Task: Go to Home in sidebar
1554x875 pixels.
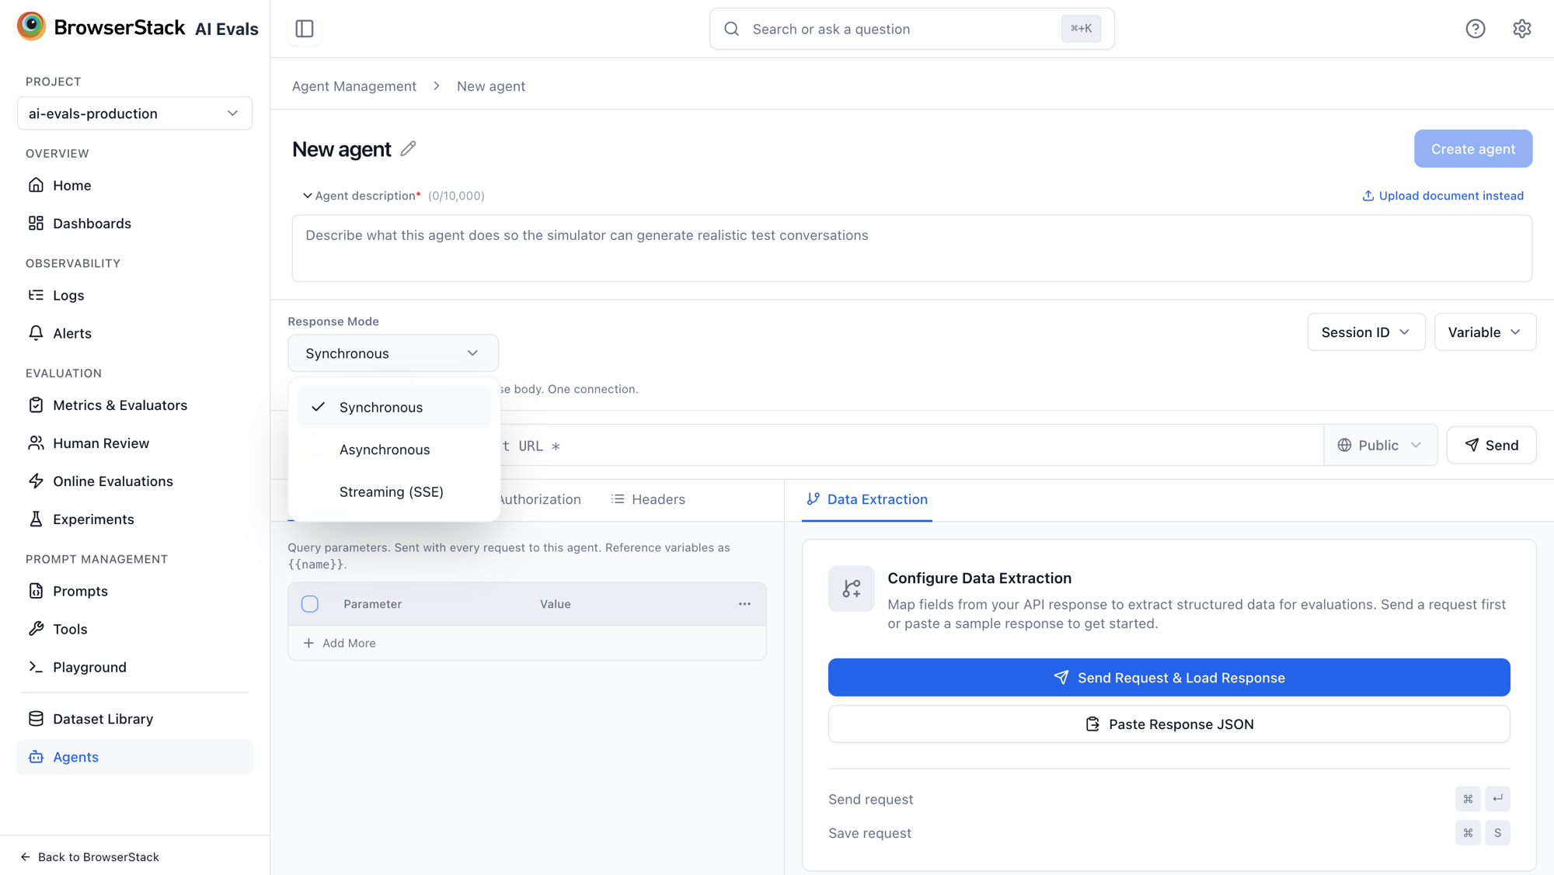Action: coord(134,186)
